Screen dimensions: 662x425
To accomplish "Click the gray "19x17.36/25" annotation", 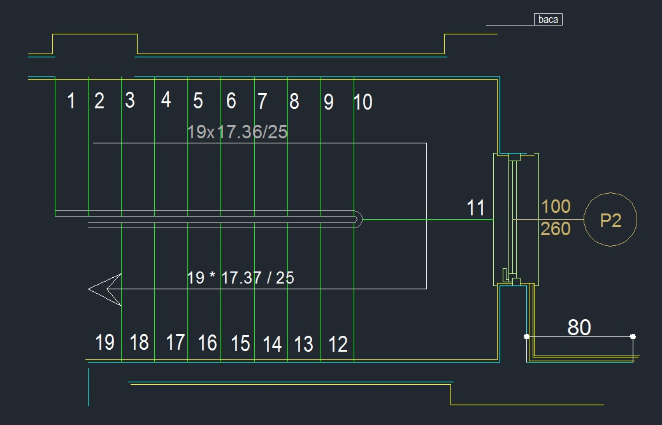I will (237, 132).
